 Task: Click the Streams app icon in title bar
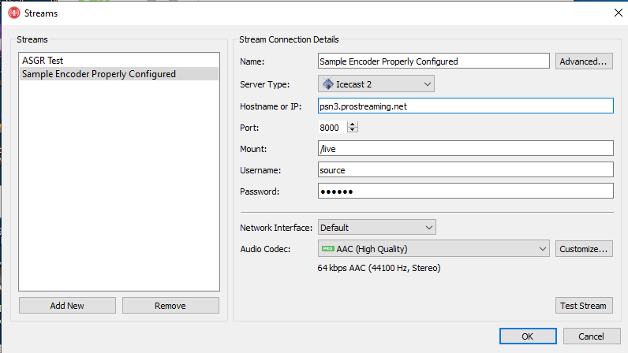coord(13,13)
